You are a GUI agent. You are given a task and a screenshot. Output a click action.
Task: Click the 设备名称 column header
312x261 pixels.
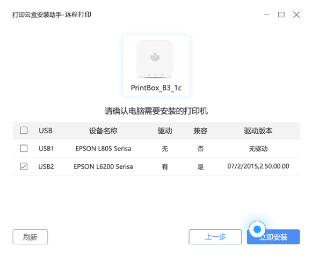click(x=103, y=130)
